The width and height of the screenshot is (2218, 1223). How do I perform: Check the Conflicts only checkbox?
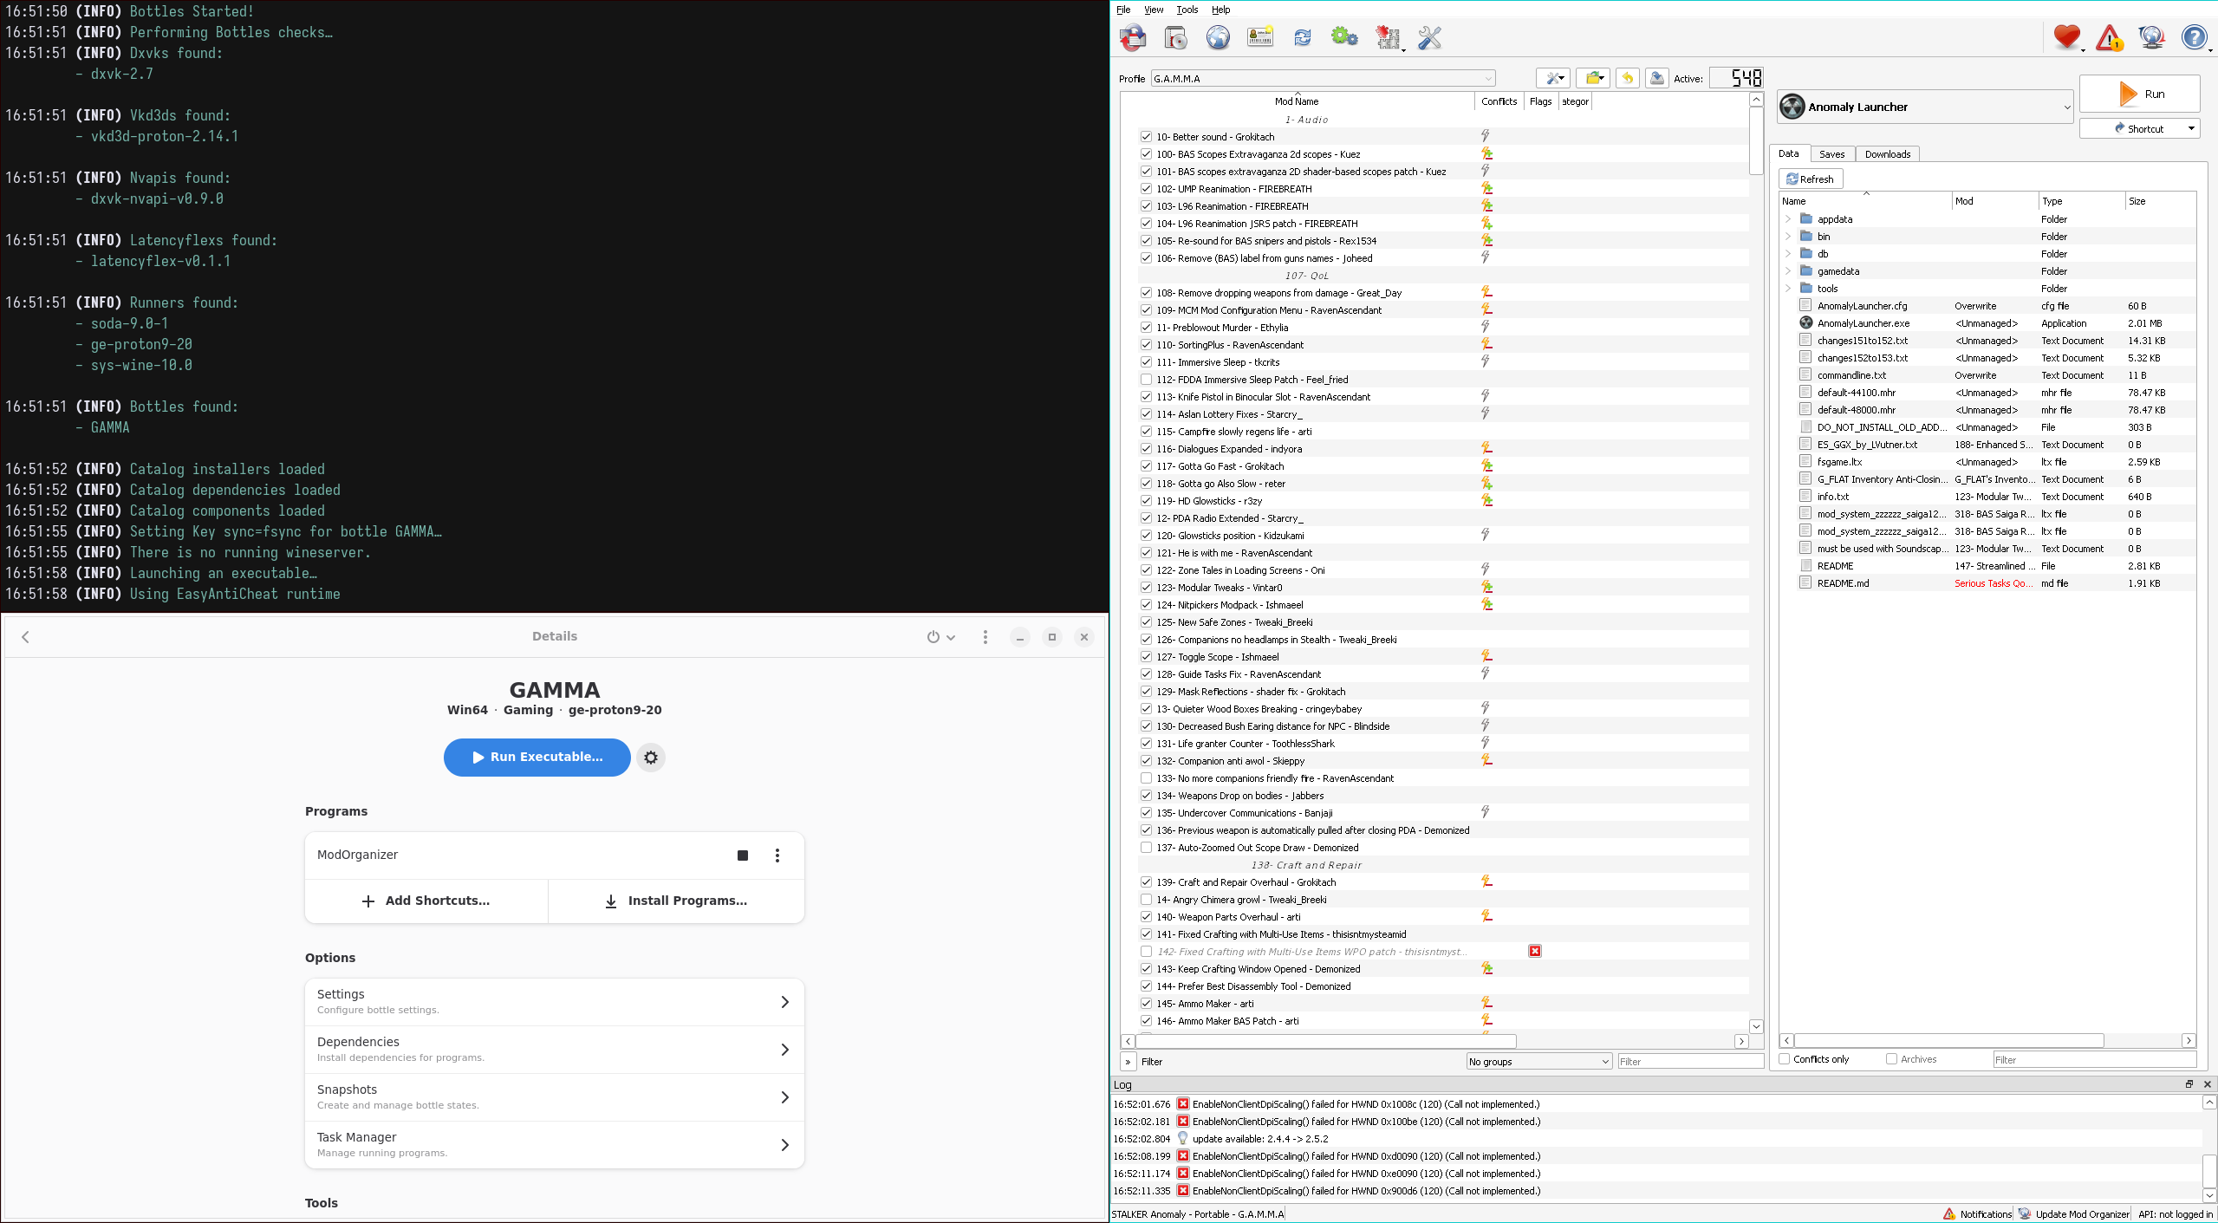point(1785,1059)
